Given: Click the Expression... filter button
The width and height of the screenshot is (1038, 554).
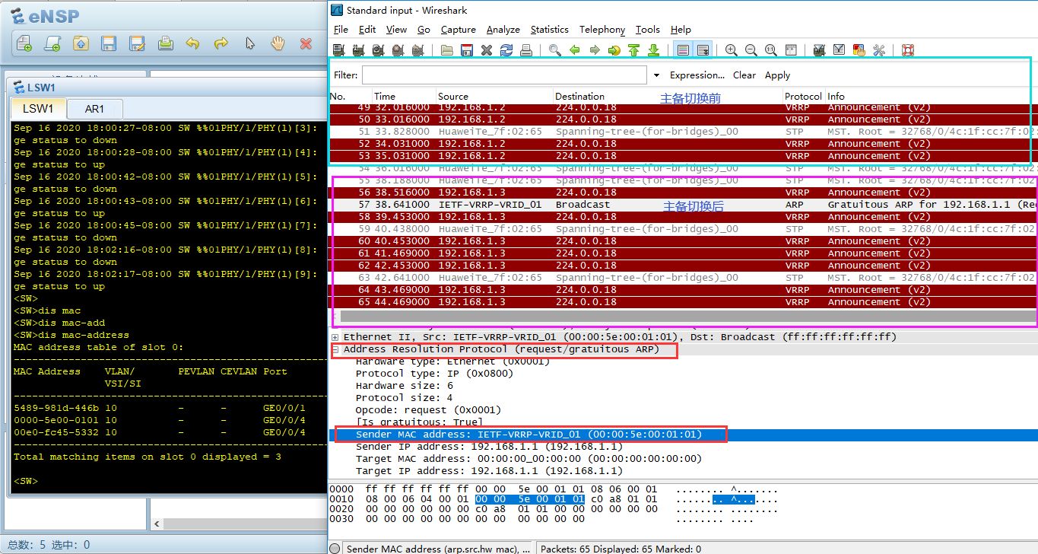Looking at the screenshot, I should pyautogui.click(x=697, y=75).
